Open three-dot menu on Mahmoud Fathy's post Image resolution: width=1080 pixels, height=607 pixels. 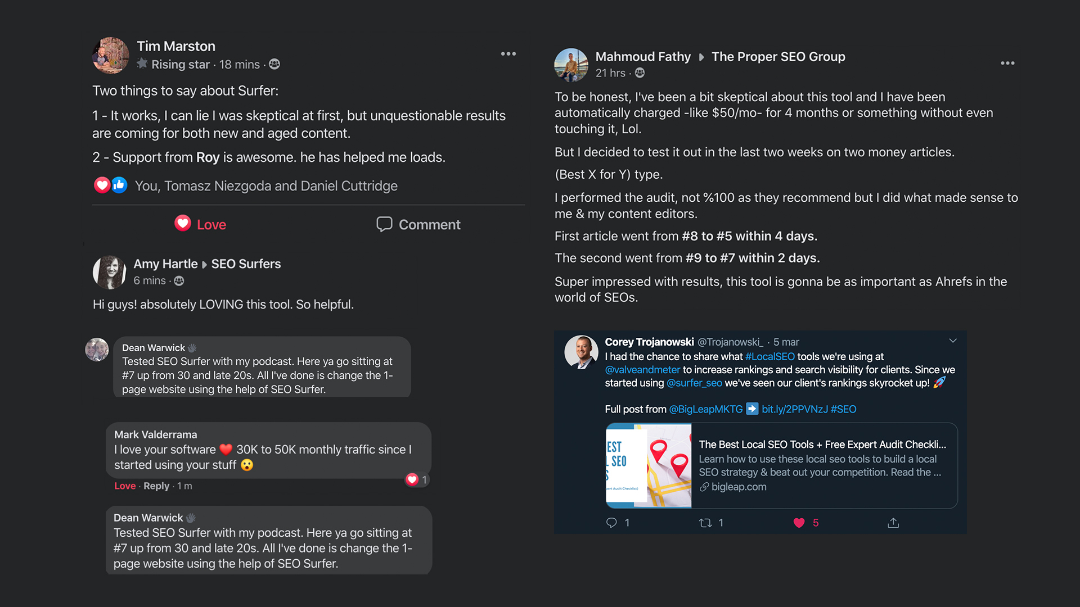pyautogui.click(x=1007, y=63)
